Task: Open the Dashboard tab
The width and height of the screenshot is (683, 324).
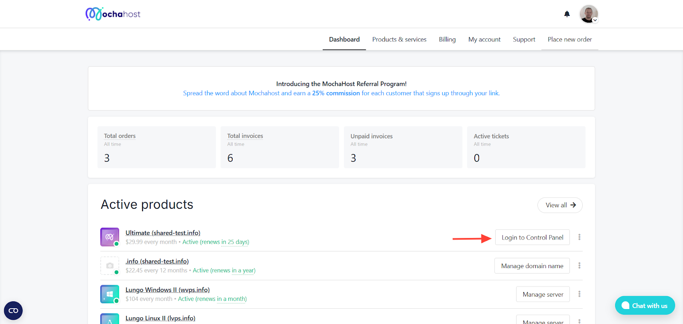Action: [x=344, y=39]
